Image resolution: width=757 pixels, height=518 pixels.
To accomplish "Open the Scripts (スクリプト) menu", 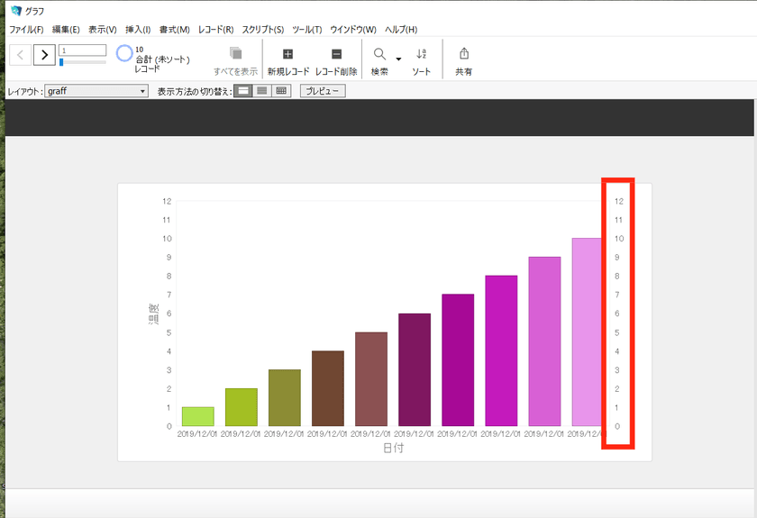I will coord(262,30).
